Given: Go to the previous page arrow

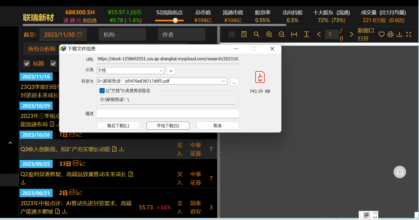Looking at the screenshot, I should [x=319, y=34].
